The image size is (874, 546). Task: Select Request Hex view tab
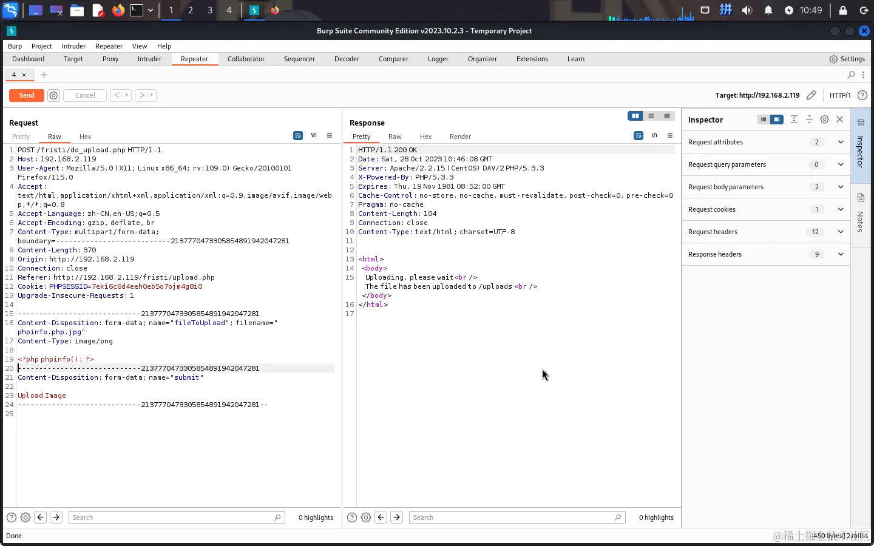(85, 136)
